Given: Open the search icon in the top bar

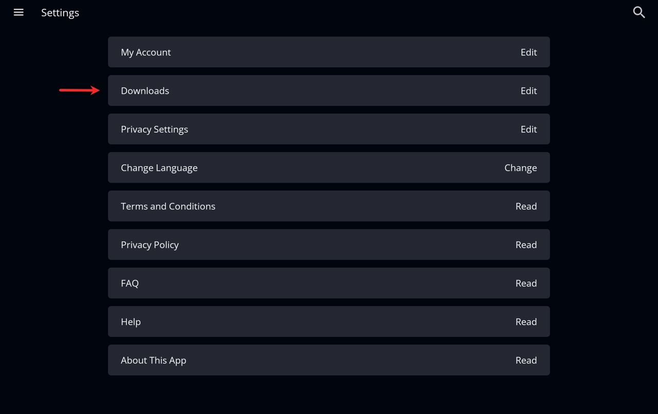Looking at the screenshot, I should (638, 12).
